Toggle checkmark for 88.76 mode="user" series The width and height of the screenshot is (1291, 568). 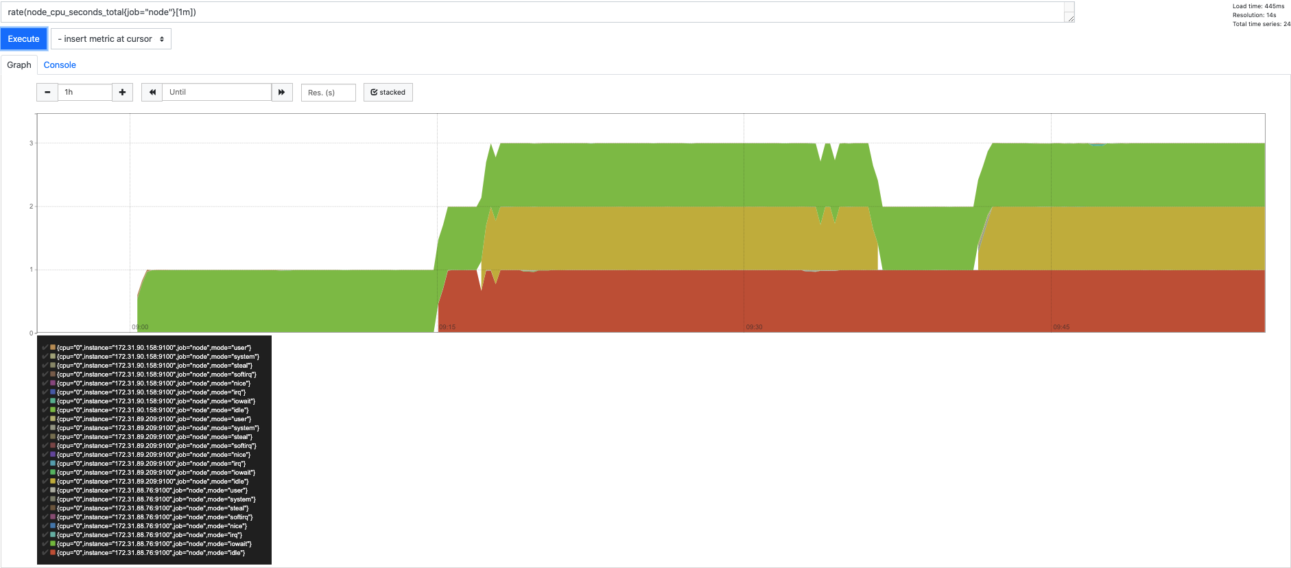tap(45, 490)
